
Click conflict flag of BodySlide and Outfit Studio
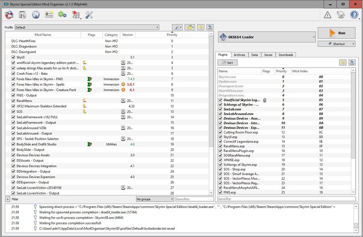tap(90, 144)
